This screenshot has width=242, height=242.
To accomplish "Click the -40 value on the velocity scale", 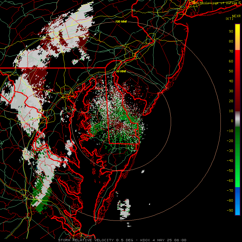I will point(230,161).
